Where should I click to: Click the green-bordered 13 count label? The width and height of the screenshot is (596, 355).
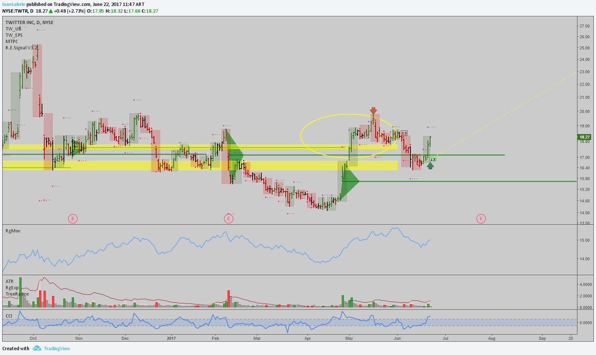(432, 159)
